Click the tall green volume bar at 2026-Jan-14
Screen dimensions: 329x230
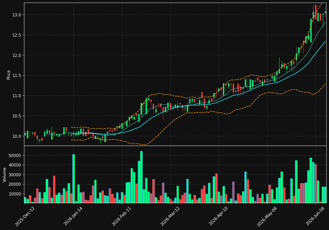tap(73, 178)
